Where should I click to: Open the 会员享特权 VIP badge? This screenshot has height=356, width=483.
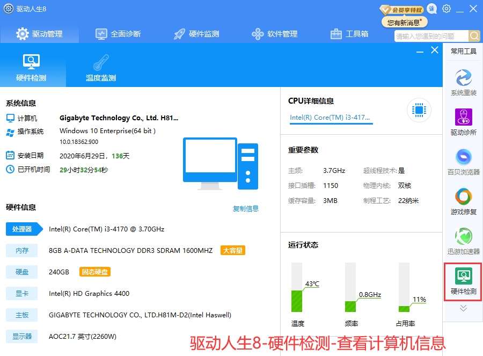401,10
